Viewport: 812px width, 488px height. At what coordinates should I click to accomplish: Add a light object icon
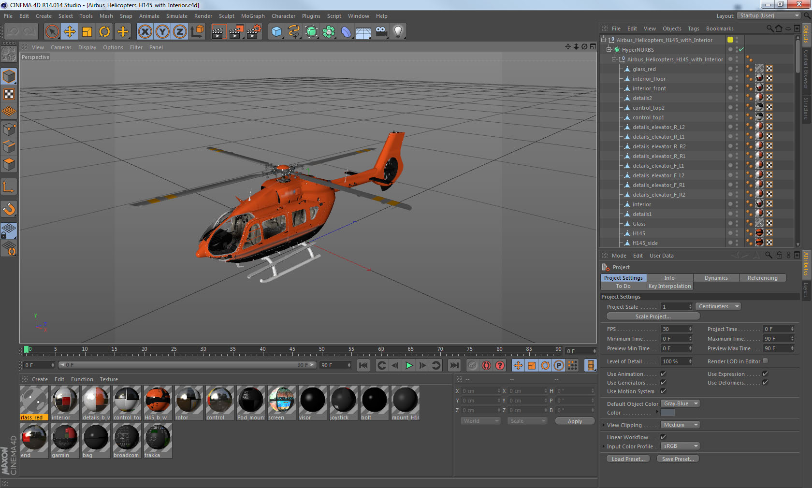point(398,32)
